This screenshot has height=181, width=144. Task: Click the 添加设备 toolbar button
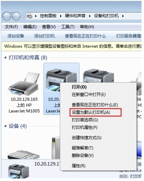pyautogui.click(x=16, y=36)
